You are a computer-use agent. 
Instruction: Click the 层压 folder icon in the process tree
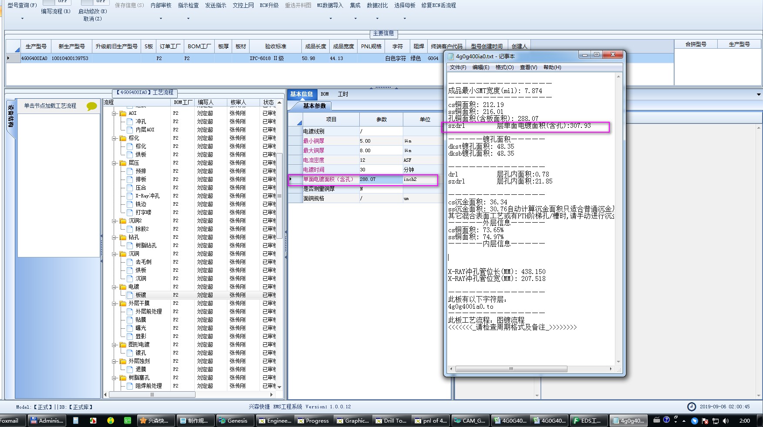click(x=123, y=163)
